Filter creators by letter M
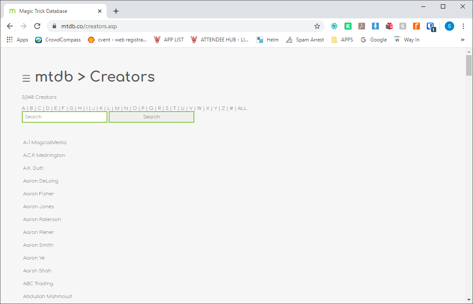473x304 pixels. pyautogui.click(x=117, y=108)
